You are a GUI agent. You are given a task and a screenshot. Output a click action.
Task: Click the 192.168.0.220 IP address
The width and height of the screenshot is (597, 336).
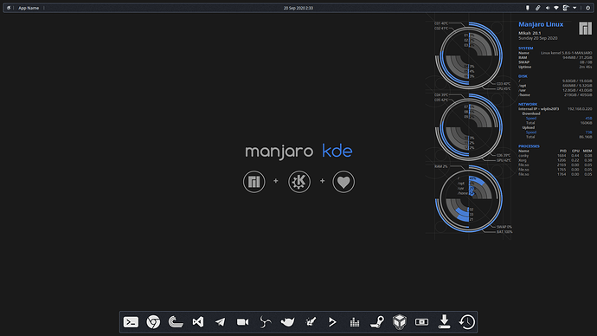coord(580,109)
